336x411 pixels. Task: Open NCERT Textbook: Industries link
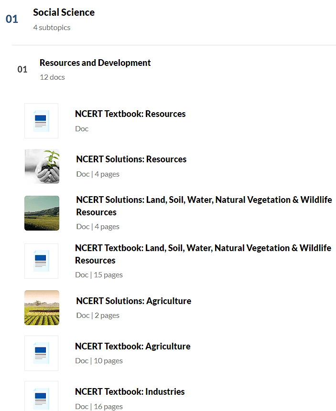130,392
